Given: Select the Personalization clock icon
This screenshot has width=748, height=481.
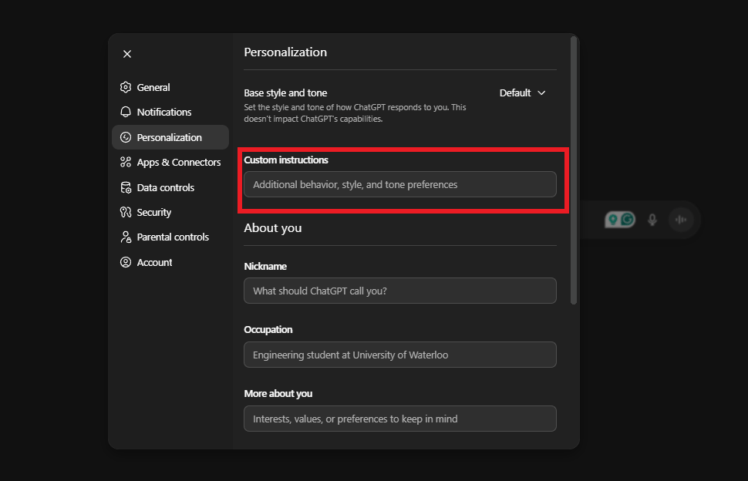Looking at the screenshot, I should click(125, 136).
